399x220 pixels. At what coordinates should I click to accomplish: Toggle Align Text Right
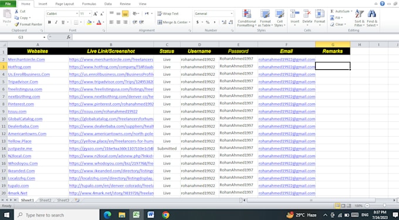[125, 22]
